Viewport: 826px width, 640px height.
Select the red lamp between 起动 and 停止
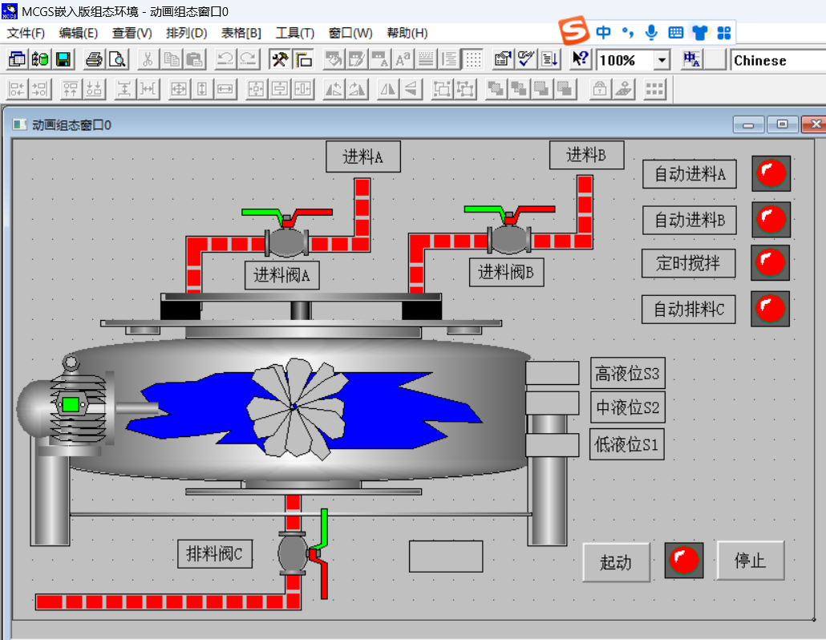[684, 560]
